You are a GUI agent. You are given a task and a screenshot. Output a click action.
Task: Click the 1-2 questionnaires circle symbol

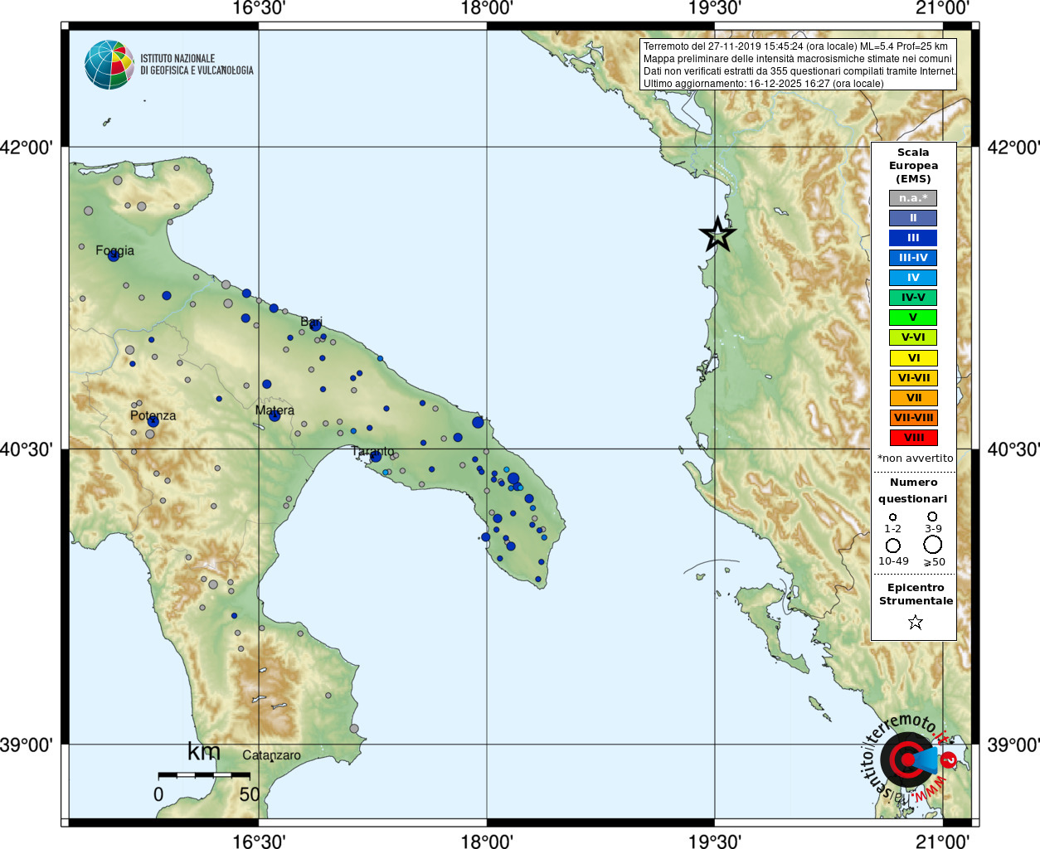coord(892,517)
